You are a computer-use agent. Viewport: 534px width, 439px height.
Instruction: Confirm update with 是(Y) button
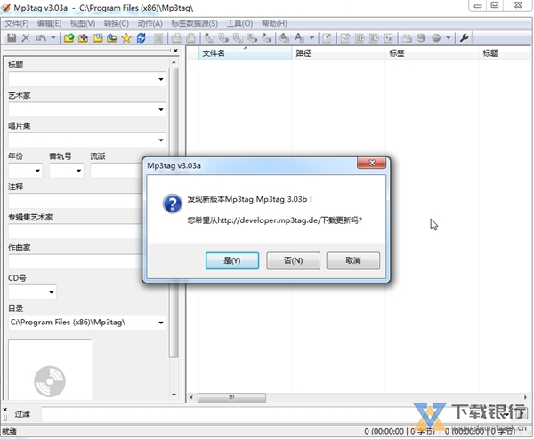coord(232,260)
